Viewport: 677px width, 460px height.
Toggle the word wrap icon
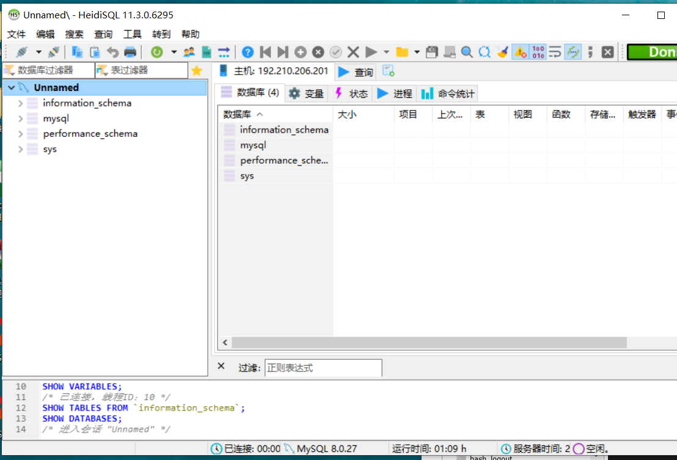[555, 52]
